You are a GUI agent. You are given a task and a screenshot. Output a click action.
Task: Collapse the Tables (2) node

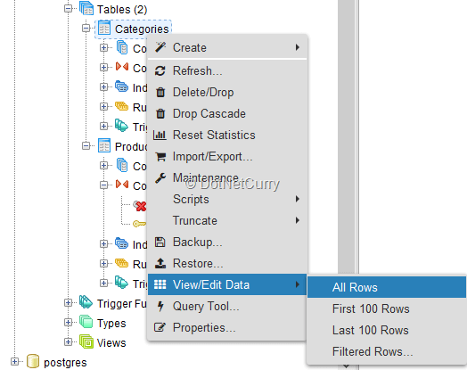pos(69,9)
